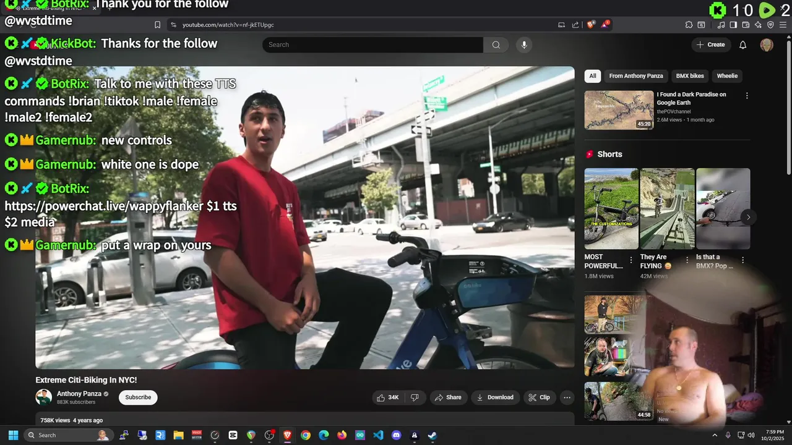Open the Brave Rewards triangle icon
792x445 pixels.
click(x=605, y=25)
